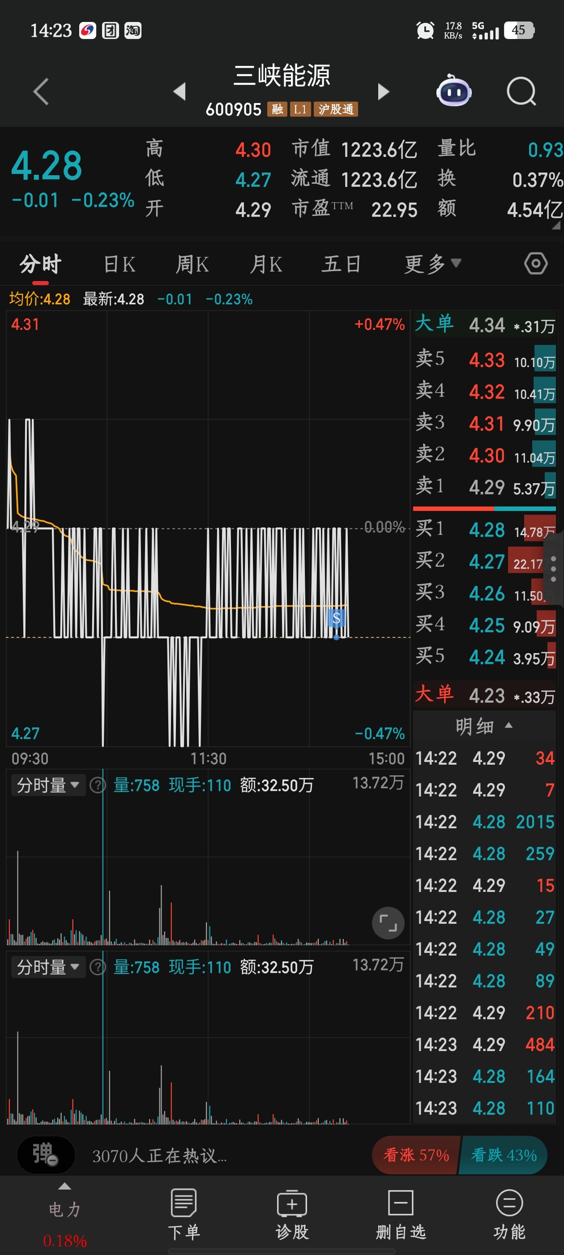Tap bottom 大单 4.23 row
The image size is (564, 1255).
click(x=484, y=695)
